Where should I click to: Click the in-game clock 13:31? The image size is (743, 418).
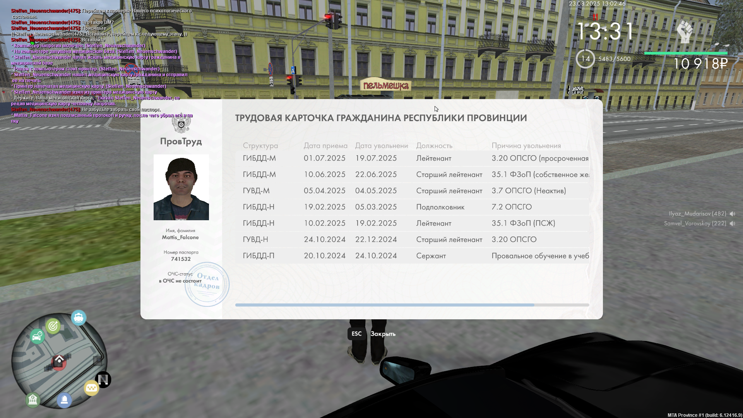click(606, 31)
